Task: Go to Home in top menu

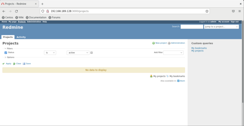Action: pos(4,22)
